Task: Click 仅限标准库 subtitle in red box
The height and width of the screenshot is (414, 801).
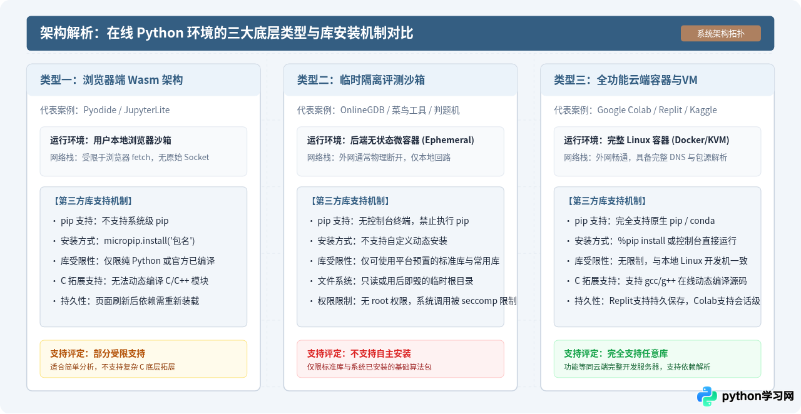Action: pyautogui.click(x=369, y=367)
